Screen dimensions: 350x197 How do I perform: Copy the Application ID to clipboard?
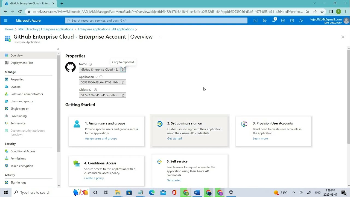point(123,82)
